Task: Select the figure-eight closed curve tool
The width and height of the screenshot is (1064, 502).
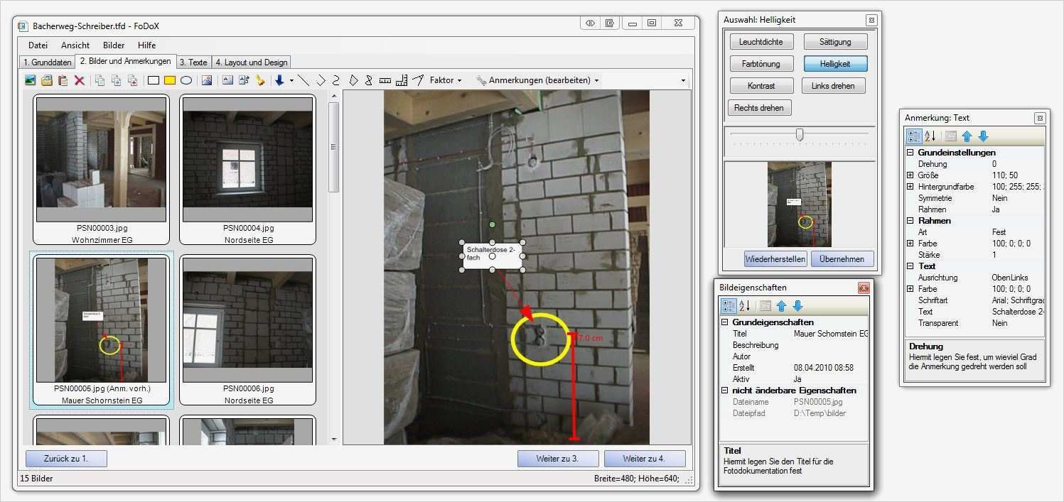Action: 368,80
